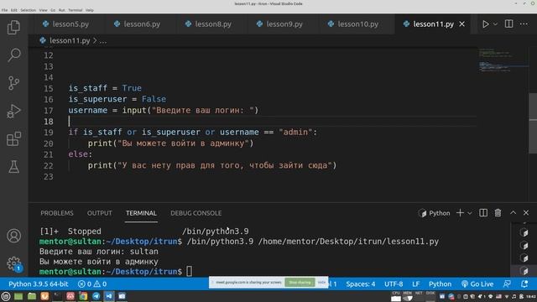Select the first terminal instance in list
The height and width of the screenshot is (302, 537).
pos(524,232)
